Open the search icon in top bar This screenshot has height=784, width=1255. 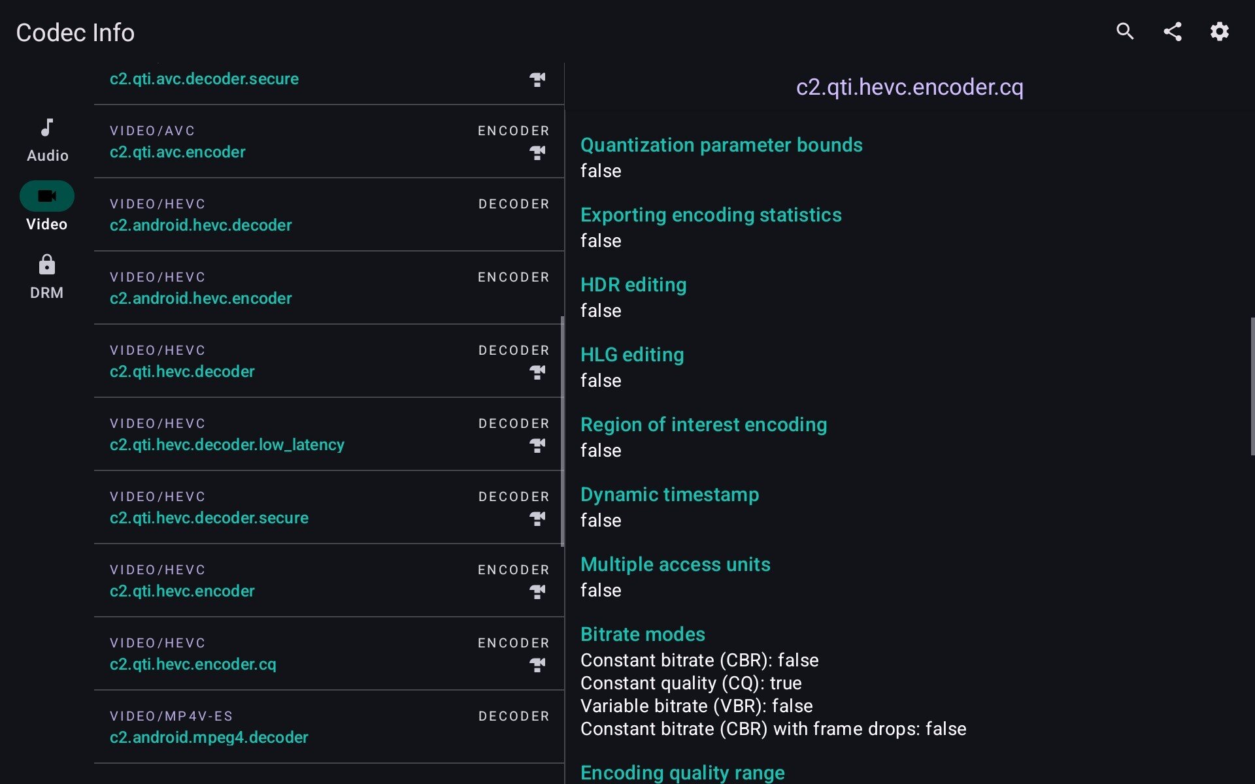click(x=1125, y=31)
